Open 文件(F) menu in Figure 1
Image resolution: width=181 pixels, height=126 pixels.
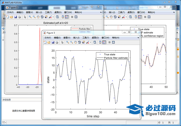10,12
